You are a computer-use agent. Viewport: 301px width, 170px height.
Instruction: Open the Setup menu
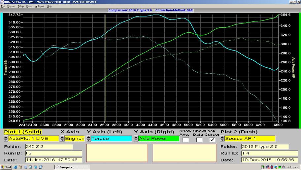tap(20, 6)
